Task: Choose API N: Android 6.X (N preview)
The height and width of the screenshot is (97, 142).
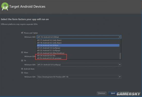Action: 78,58
